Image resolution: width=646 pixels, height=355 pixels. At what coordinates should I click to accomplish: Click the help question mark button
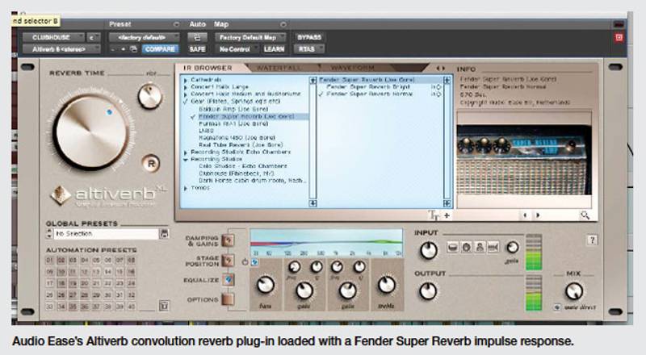(x=592, y=240)
